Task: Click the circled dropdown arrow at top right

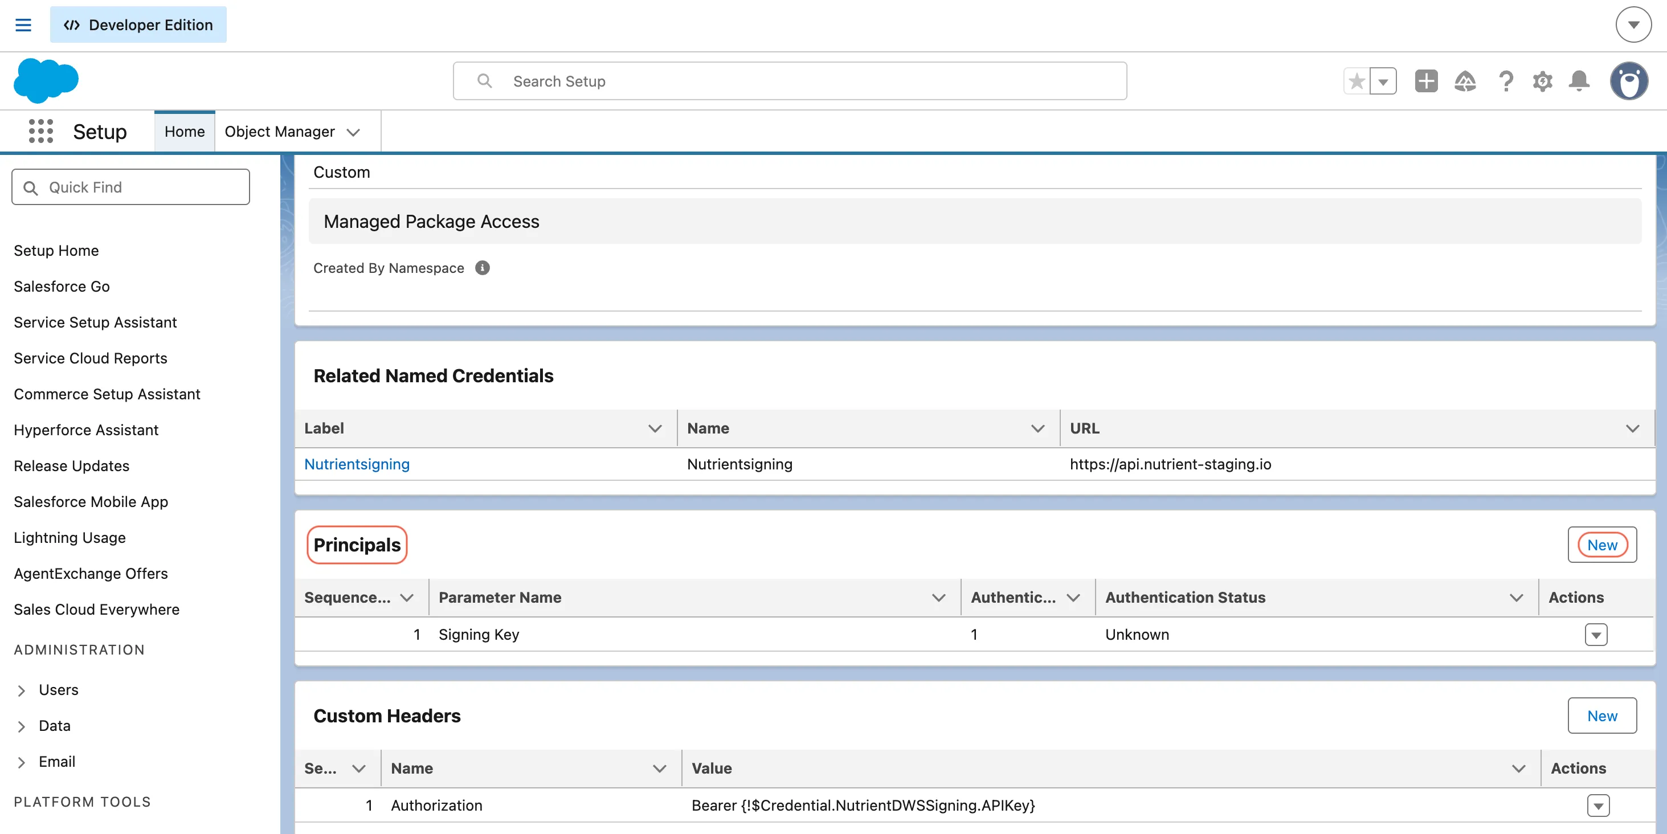Action: (x=1633, y=24)
